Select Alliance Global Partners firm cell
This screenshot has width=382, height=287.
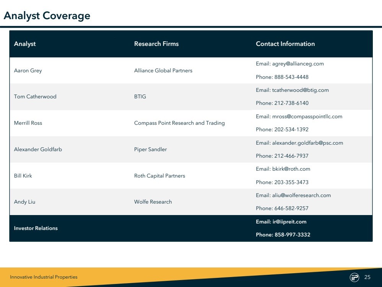(x=163, y=70)
